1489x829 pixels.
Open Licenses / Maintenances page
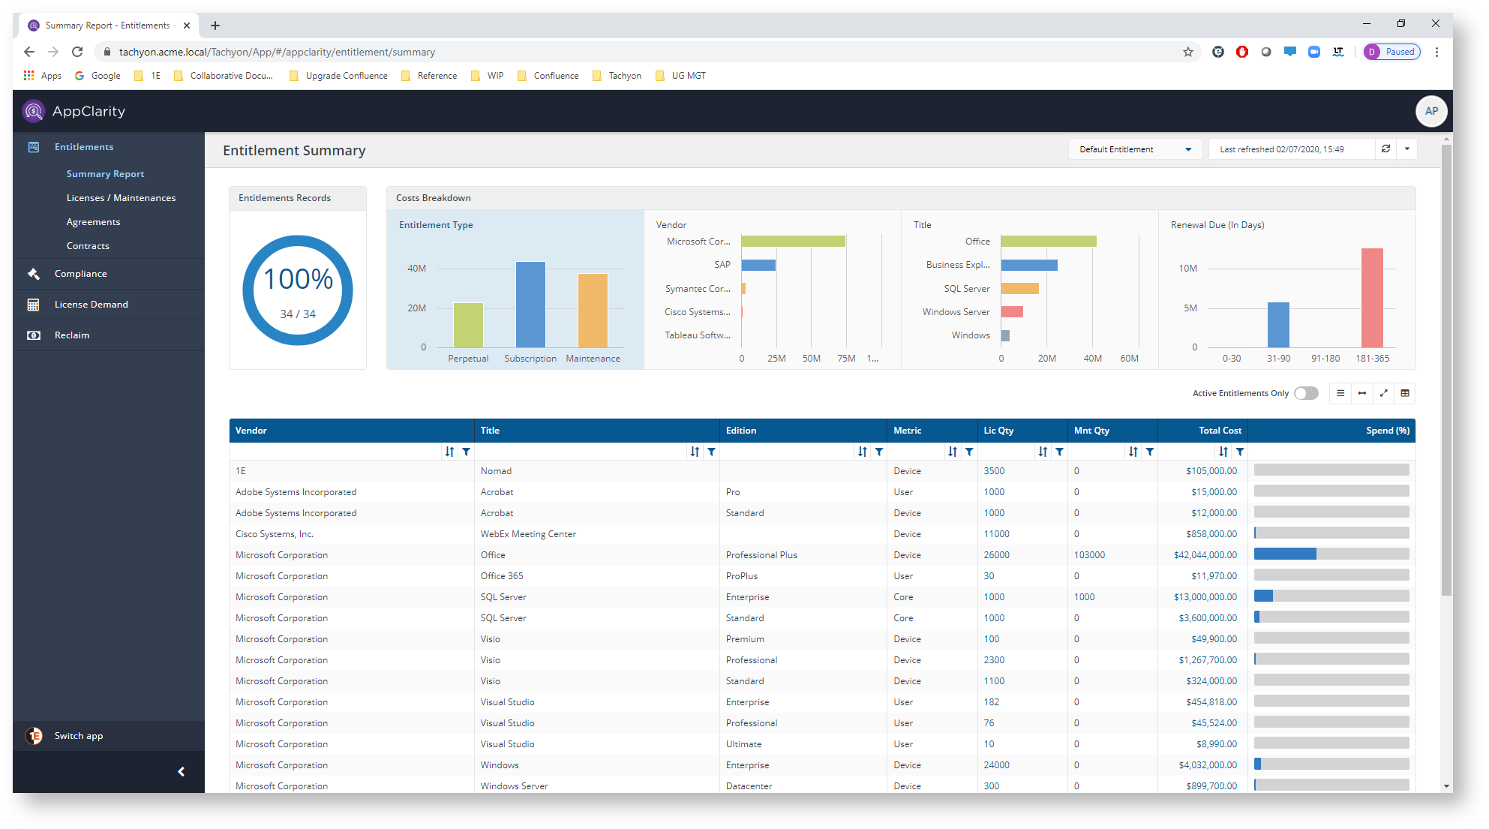click(x=121, y=198)
